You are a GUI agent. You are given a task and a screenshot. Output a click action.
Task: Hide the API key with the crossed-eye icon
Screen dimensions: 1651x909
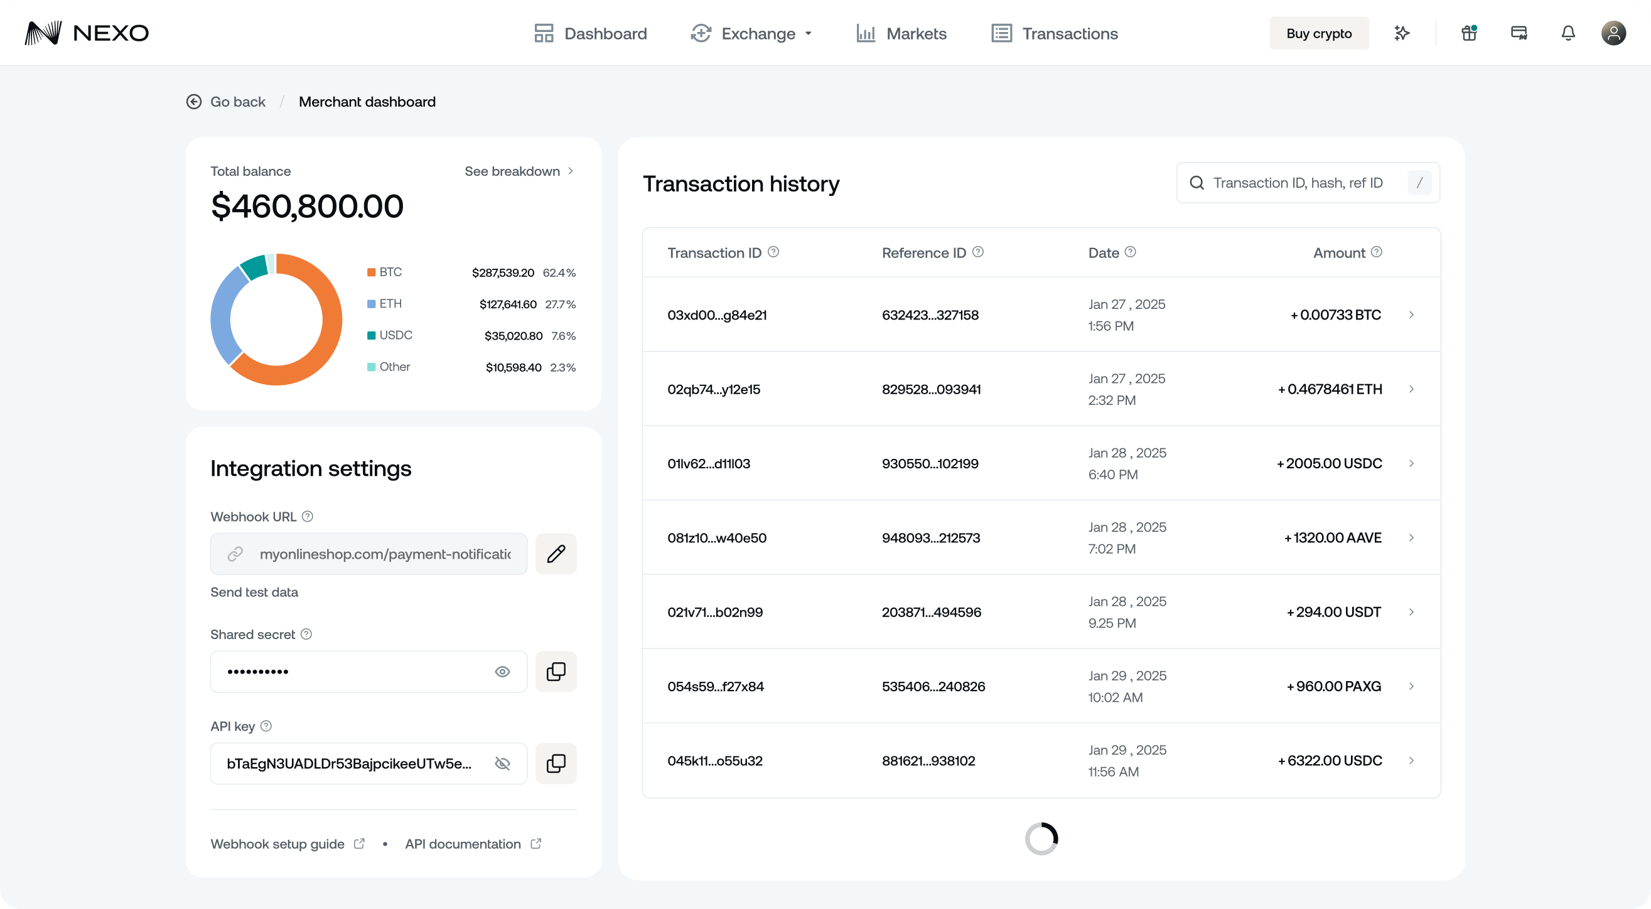pos(502,763)
